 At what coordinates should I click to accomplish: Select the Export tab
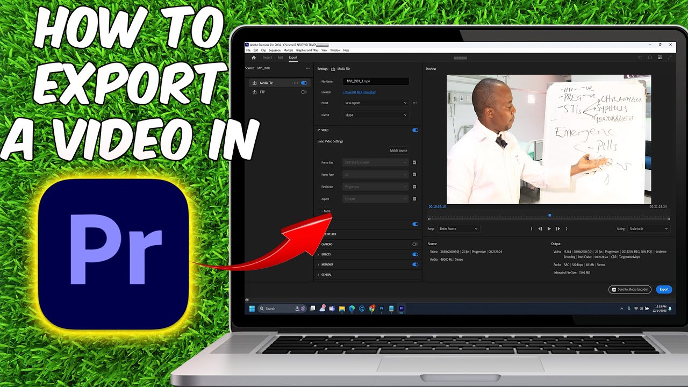(x=293, y=58)
